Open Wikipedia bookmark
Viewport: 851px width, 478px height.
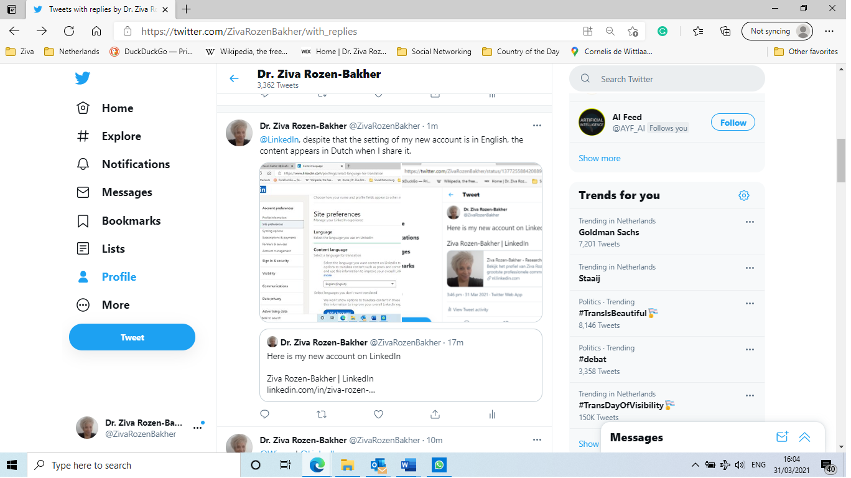246,52
